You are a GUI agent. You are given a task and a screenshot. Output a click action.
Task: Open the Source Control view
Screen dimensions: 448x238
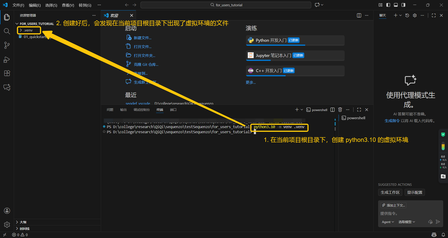tap(7, 45)
